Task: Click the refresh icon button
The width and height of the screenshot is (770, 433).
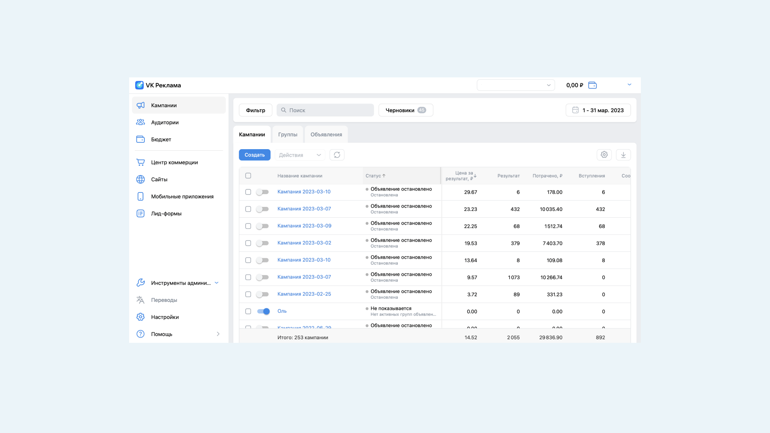Action: (x=337, y=155)
